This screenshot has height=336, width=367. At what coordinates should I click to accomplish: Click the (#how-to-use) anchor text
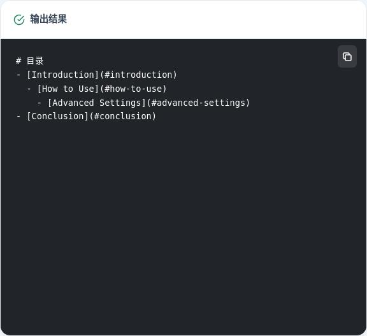coord(133,89)
